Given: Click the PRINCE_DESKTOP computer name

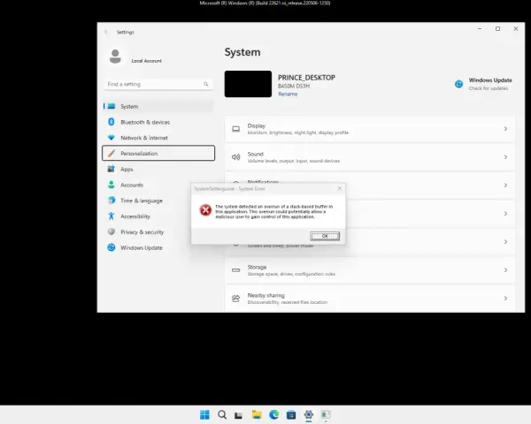Looking at the screenshot, I should point(306,78).
